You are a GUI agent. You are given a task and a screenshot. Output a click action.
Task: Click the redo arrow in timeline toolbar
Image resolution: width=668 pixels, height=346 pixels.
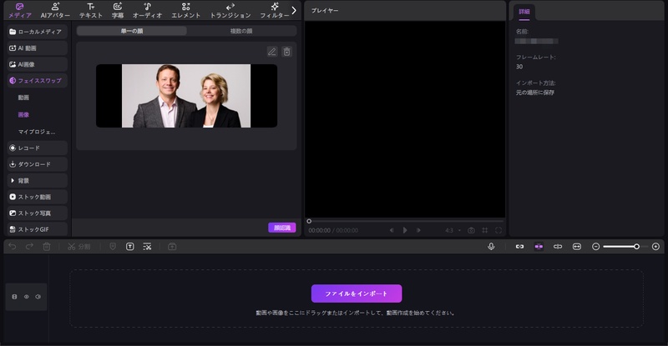coord(29,247)
